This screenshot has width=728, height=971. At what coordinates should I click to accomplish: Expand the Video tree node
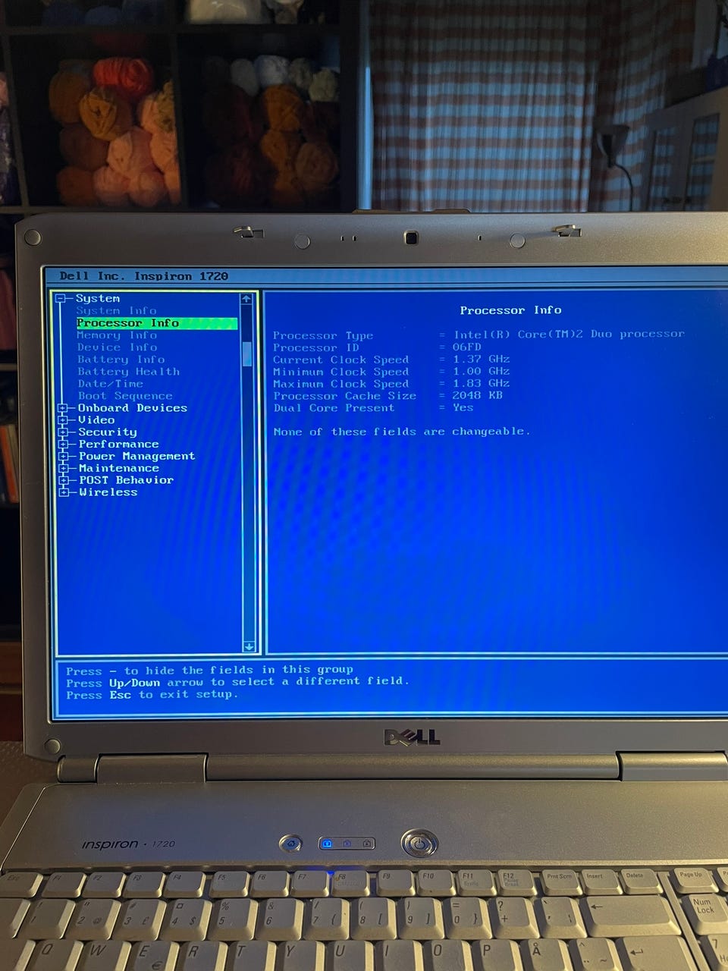point(63,420)
